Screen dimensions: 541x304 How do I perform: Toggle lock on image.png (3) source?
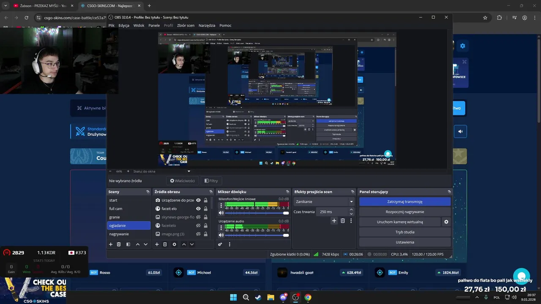pyautogui.click(x=206, y=234)
